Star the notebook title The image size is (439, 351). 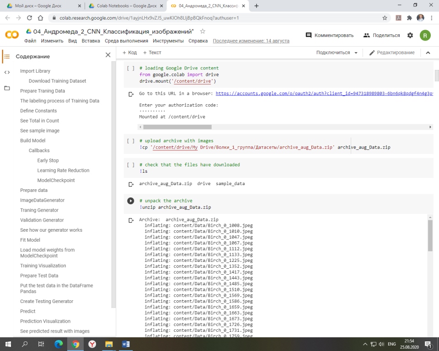coord(203,31)
